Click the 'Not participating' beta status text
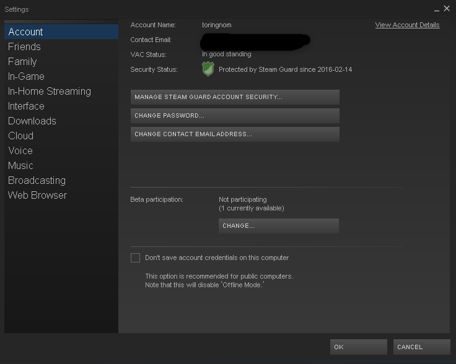This screenshot has width=456, height=364. click(242, 199)
